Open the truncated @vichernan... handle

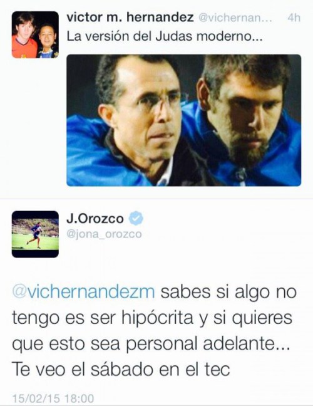tap(235, 18)
